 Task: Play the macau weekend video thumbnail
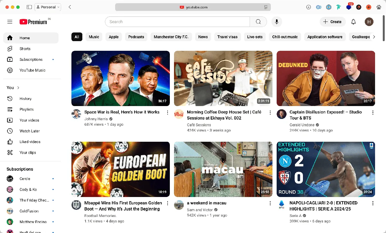pyautogui.click(x=223, y=169)
